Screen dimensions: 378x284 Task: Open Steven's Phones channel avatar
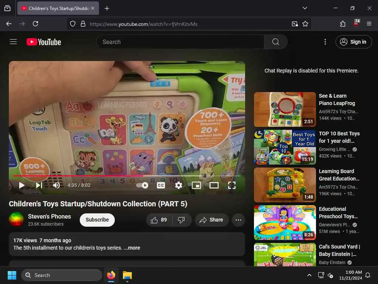tap(16, 219)
